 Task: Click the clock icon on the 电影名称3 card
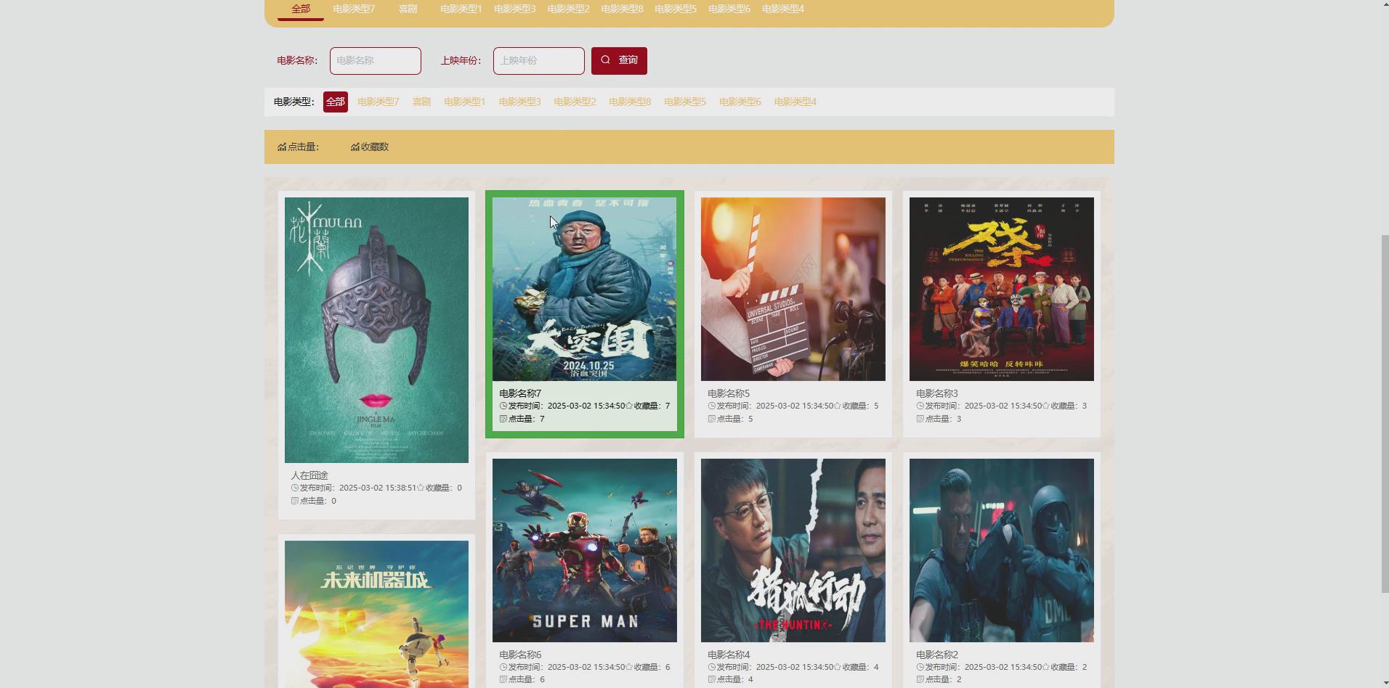920,406
